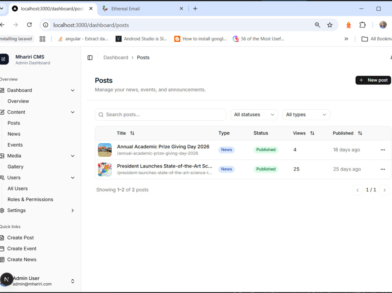The width and height of the screenshot is (392, 293).
Task: Click the Media section label
Action: [14, 156]
